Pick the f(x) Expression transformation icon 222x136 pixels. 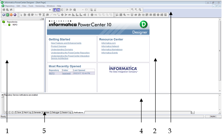(36, 15)
